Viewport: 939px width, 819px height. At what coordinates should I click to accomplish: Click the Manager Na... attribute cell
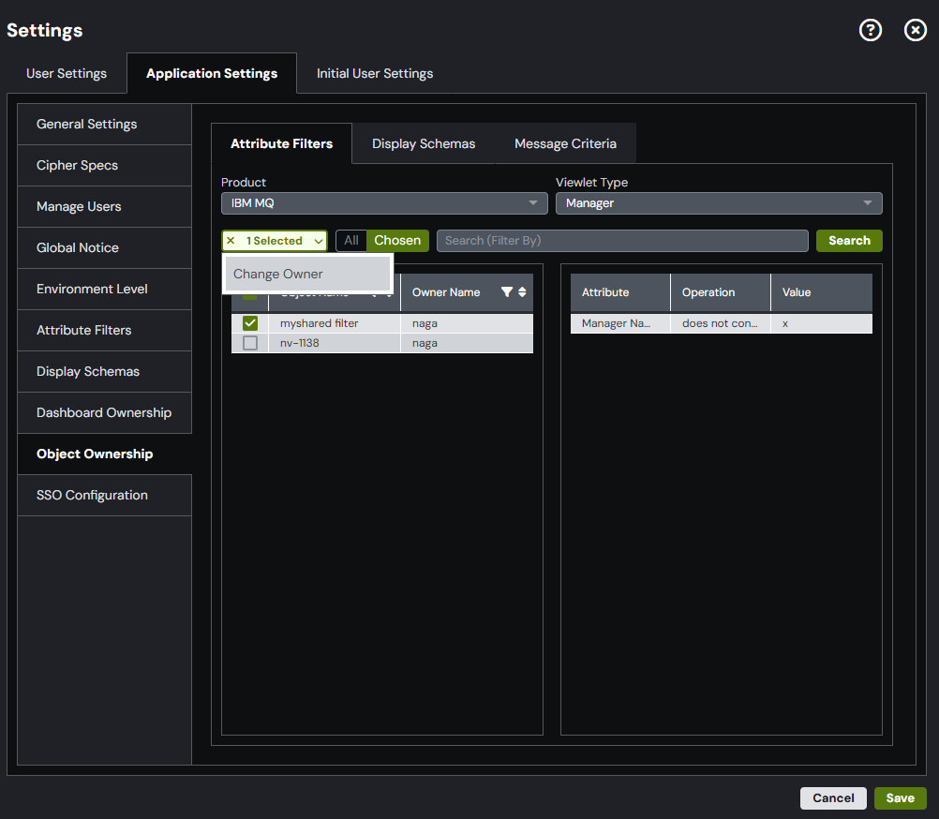(x=619, y=323)
